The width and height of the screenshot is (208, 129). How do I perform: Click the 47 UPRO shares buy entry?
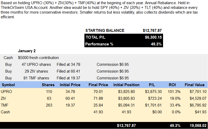pos(36,64)
